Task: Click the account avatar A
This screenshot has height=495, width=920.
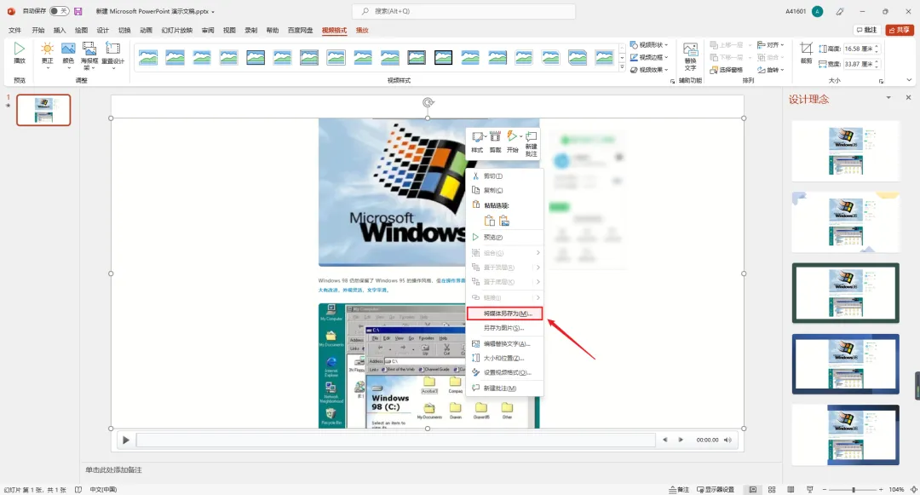Action: pyautogui.click(x=817, y=11)
